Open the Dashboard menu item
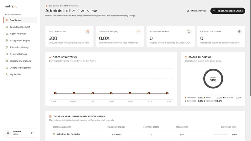Image resolution: width=251 pixels, height=141 pixels. (20, 20)
